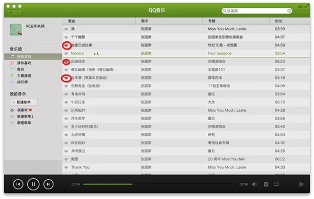This screenshot has height=199, width=314.
Task: Toggle heart for 午后红茶
Action: [66, 102]
